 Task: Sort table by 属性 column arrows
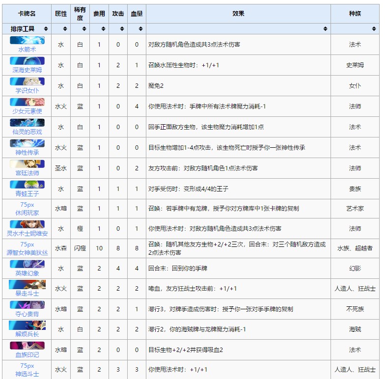(65, 29)
